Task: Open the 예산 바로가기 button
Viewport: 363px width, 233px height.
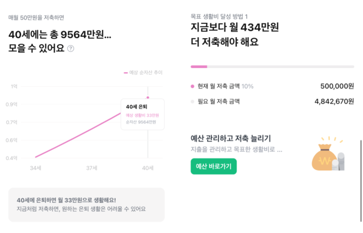Action: click(x=214, y=167)
